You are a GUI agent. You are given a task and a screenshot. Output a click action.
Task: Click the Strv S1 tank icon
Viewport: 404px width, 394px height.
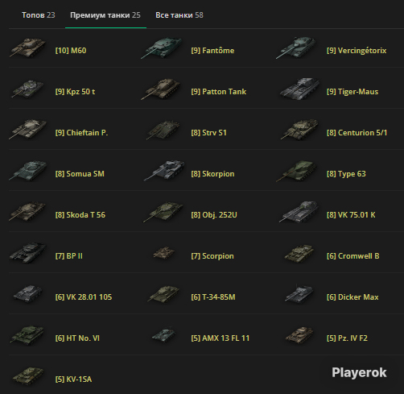pyautogui.click(x=163, y=130)
